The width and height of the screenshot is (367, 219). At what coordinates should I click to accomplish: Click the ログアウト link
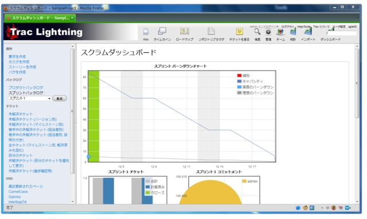point(288,27)
